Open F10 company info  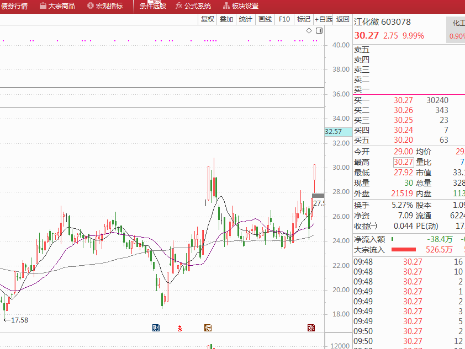[284, 19]
